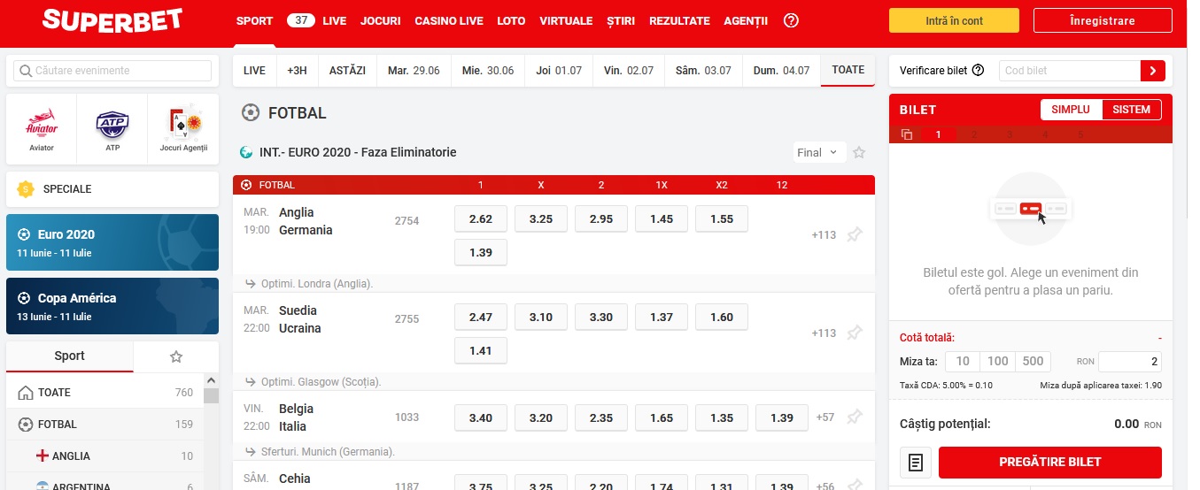Screen dimensions: 1200x490
Task: Open the Final market dropdown
Action: 820,152
